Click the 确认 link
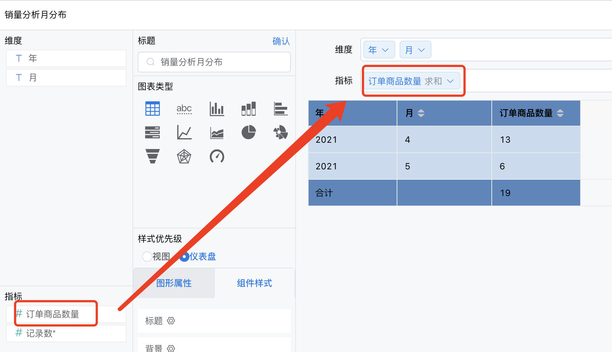This screenshot has height=352, width=612. coord(281,41)
